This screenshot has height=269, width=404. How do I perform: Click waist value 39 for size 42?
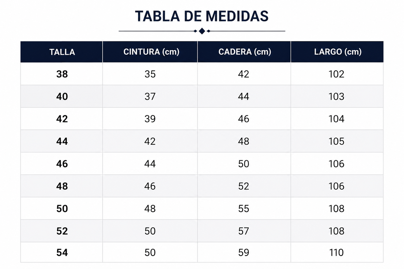150,119
